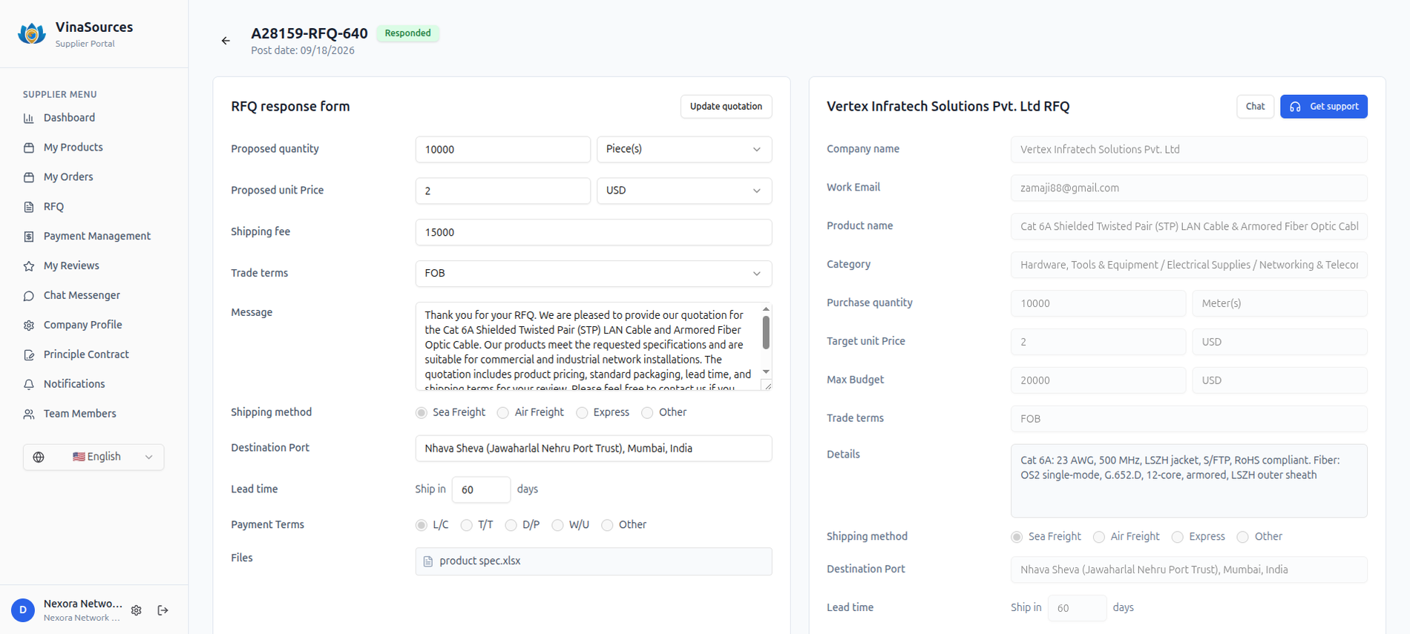Click the logout icon in the sidebar footer
The width and height of the screenshot is (1410, 634).
point(163,610)
